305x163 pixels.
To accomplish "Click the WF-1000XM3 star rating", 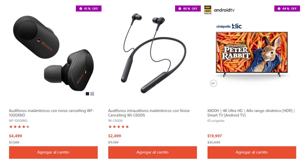I will 19,127.
